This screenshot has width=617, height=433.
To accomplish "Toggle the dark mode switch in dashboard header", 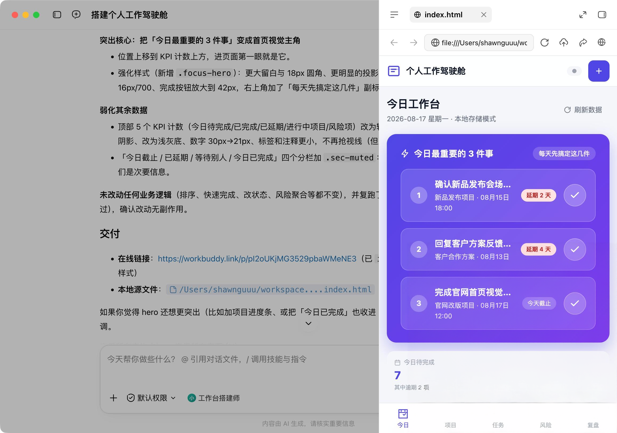I will pos(574,71).
